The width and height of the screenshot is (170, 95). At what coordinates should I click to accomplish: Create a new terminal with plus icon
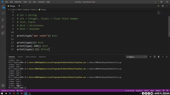(x=150, y=57)
